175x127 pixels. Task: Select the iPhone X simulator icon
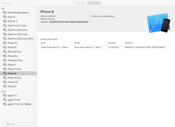point(4,86)
